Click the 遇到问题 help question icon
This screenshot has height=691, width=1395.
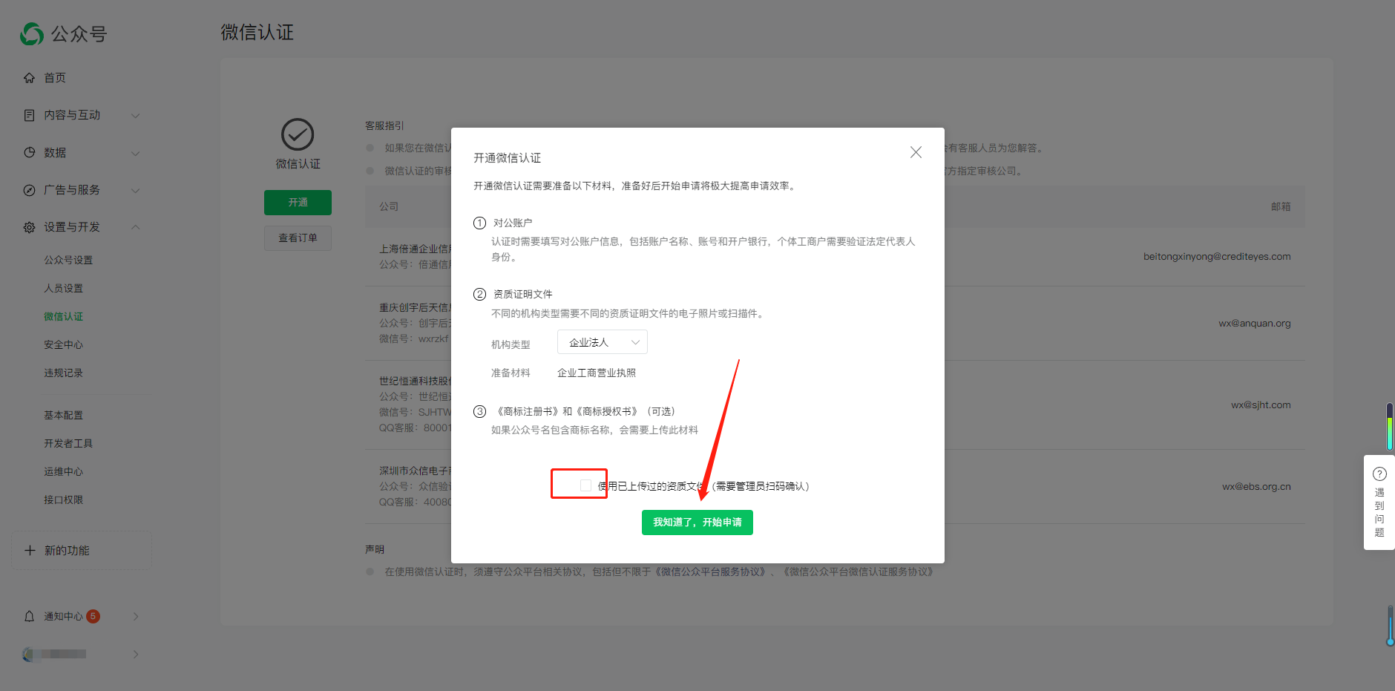[1379, 474]
